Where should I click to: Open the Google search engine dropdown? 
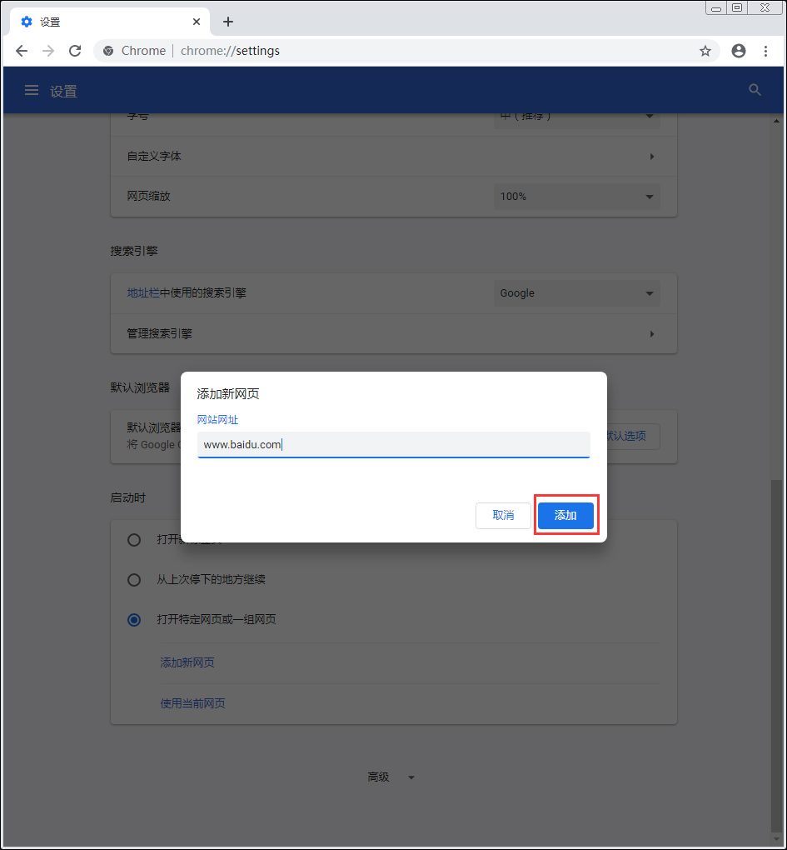click(x=577, y=292)
